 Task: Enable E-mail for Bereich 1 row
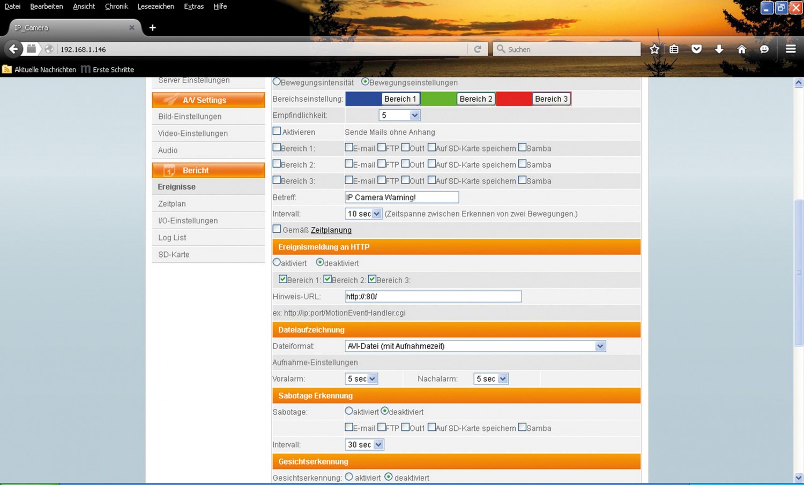point(349,148)
